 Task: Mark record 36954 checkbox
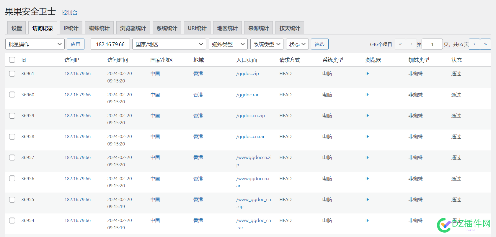tap(12, 221)
